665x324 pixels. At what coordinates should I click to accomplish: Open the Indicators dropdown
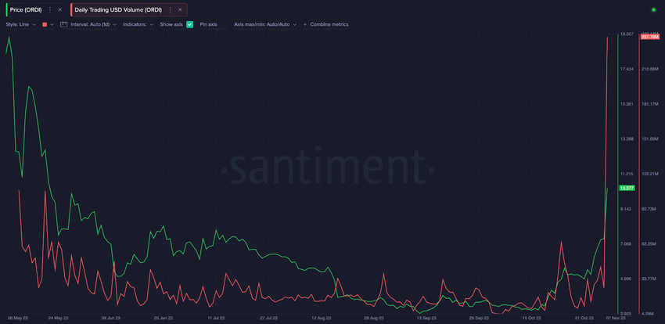coord(138,24)
